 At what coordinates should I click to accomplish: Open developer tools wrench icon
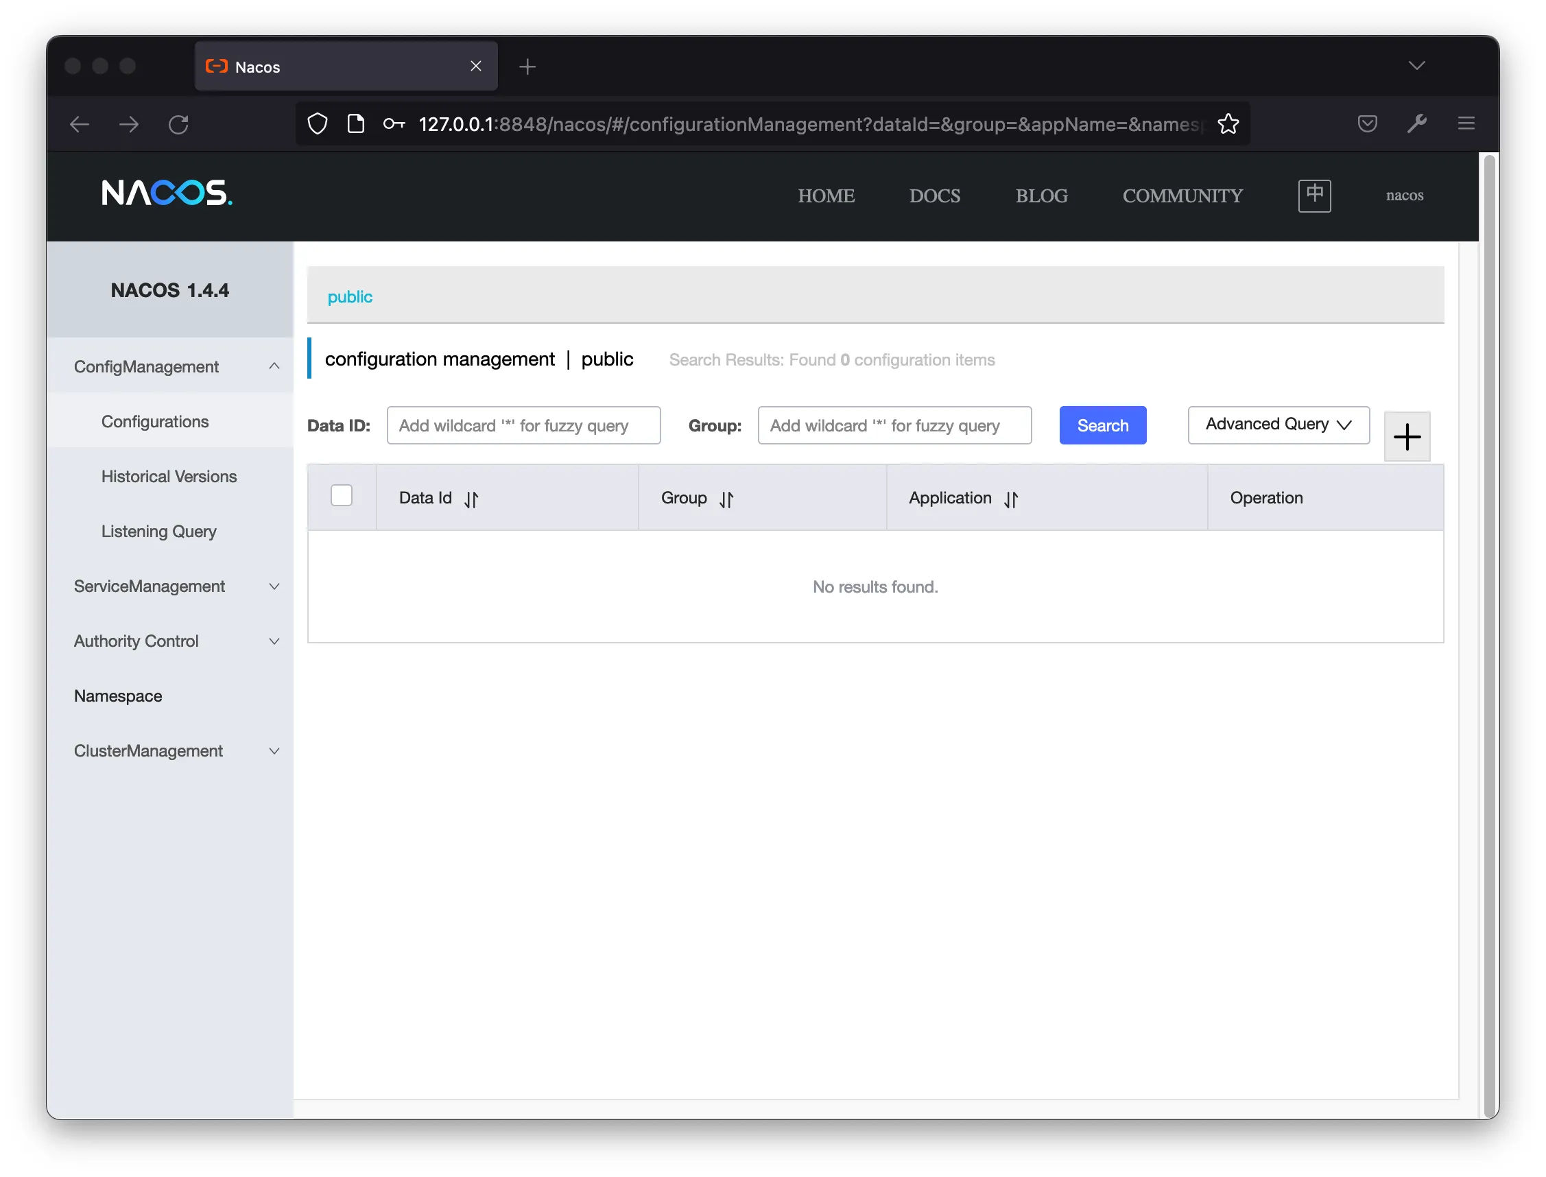[1416, 124]
